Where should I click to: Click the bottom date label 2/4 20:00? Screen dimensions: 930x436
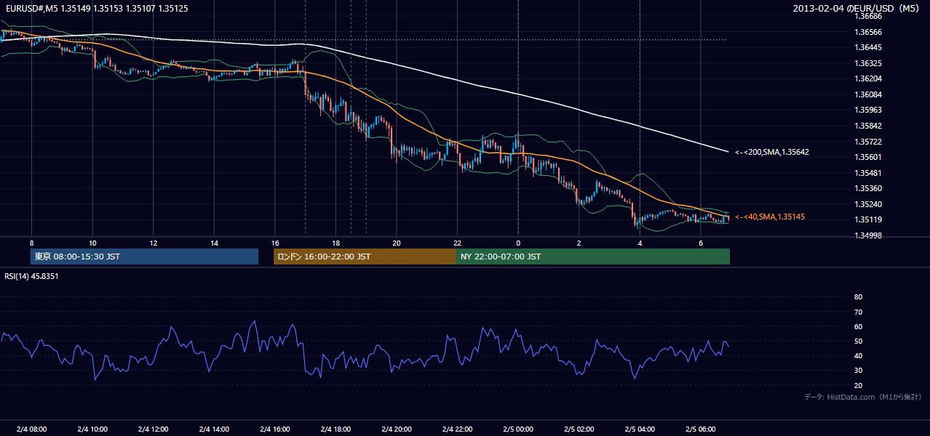396,429
